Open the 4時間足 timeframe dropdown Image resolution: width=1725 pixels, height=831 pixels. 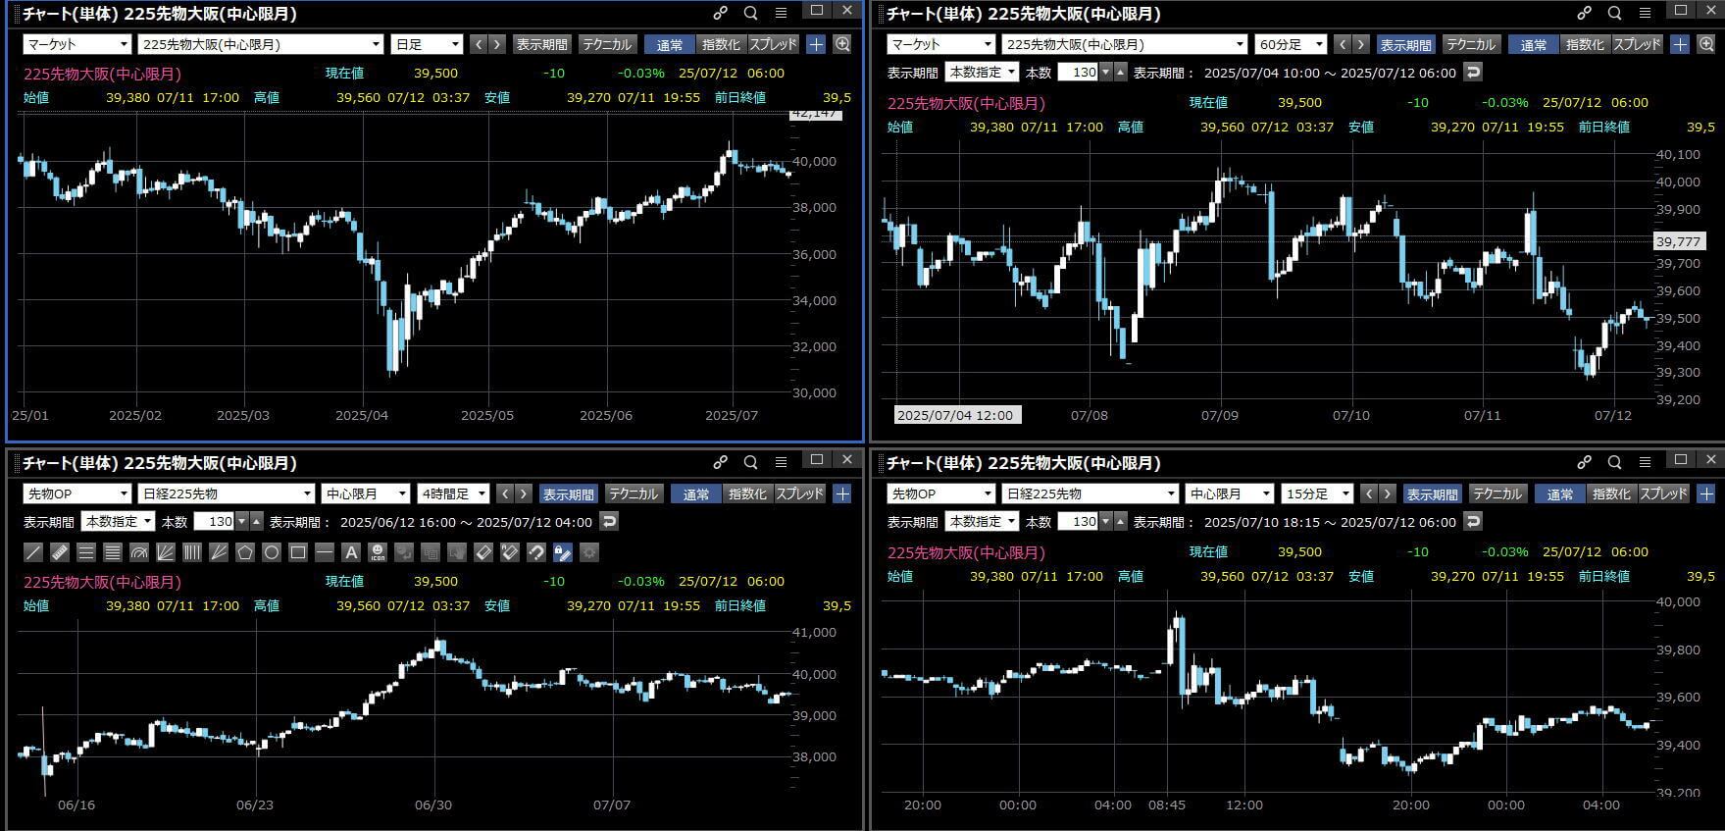(x=453, y=493)
